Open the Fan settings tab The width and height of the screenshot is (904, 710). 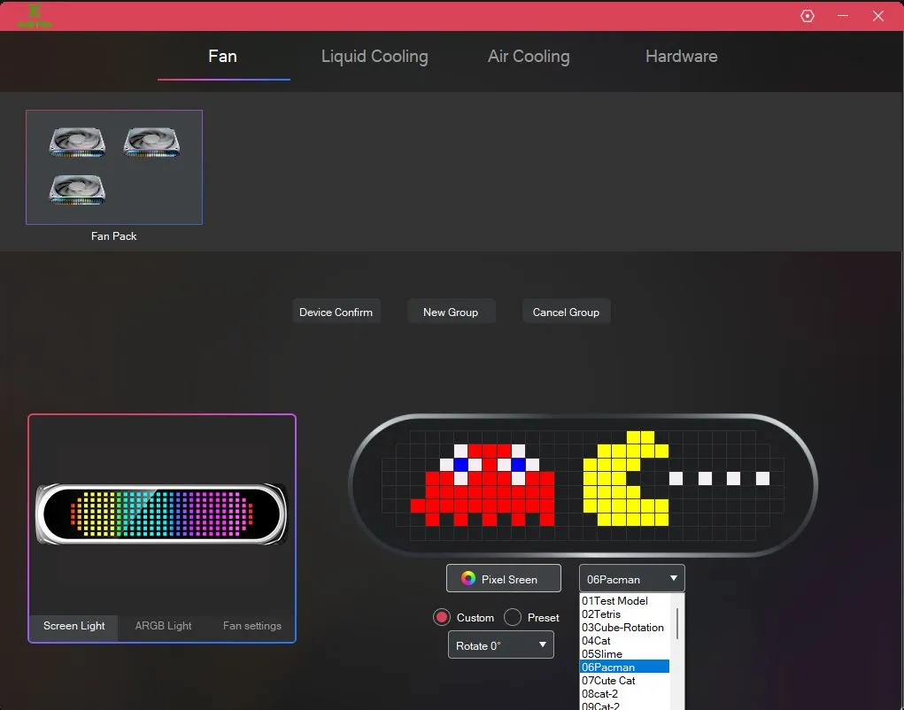[252, 626]
